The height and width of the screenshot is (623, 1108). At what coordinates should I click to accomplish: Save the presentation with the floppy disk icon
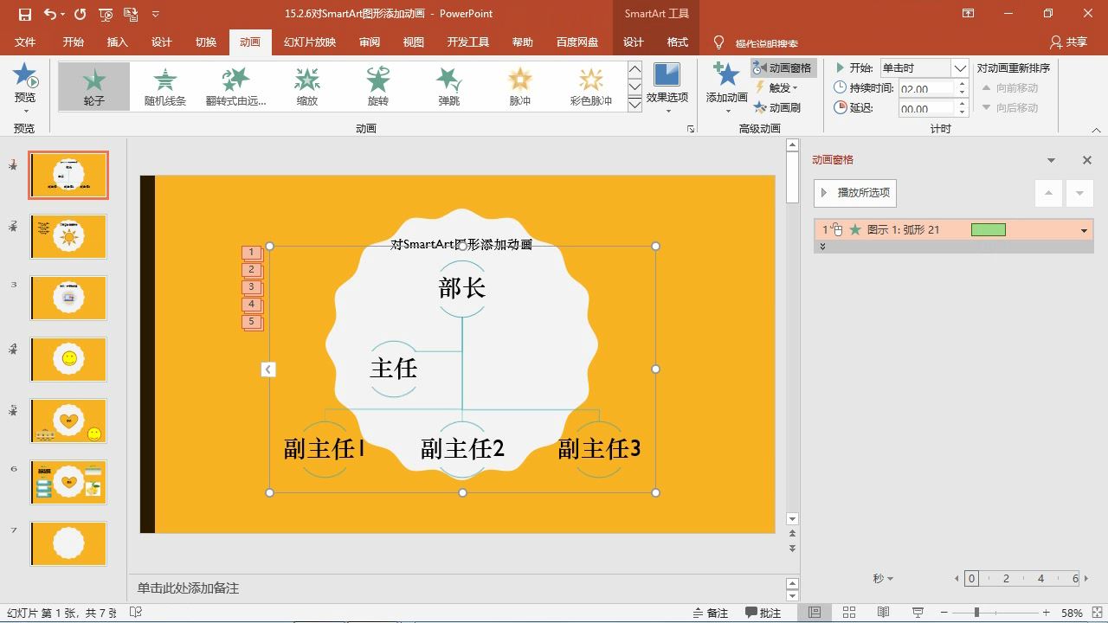coord(24,14)
